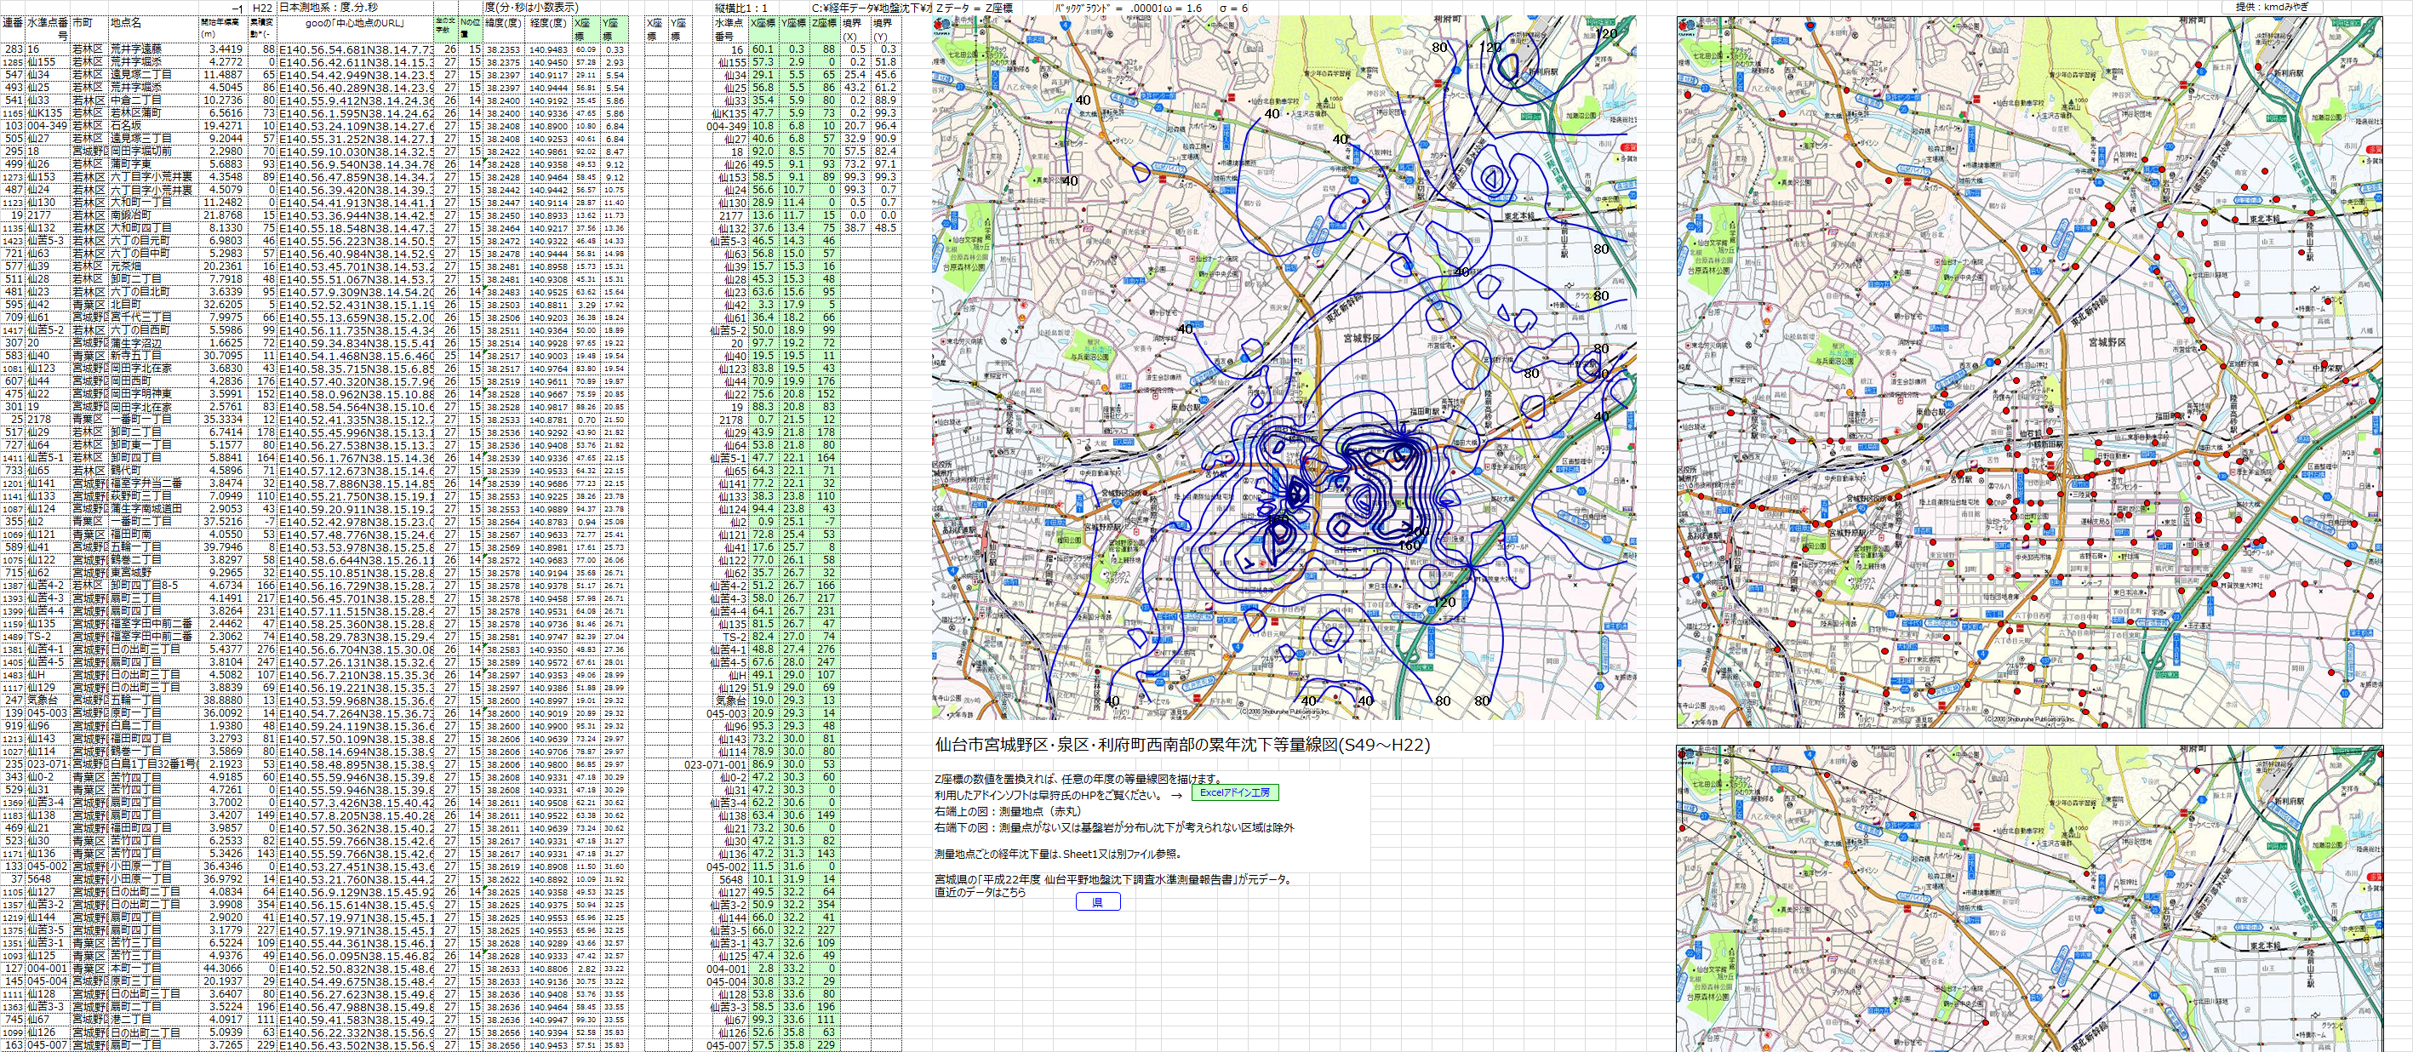The height and width of the screenshot is (1052, 2413).
Task: Select the text 直近のデータはこちら
Action: (980, 893)
